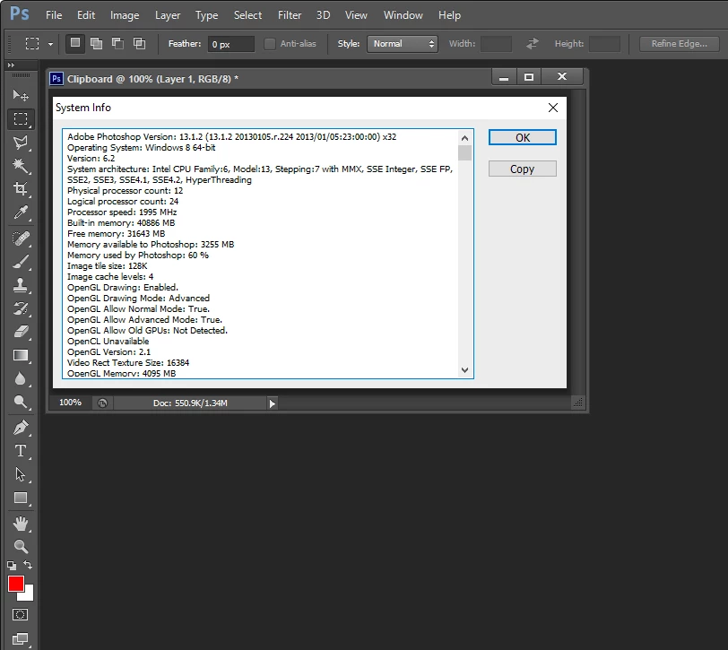728x650 pixels.
Task: Select the Gradient tool
Action: click(x=21, y=355)
